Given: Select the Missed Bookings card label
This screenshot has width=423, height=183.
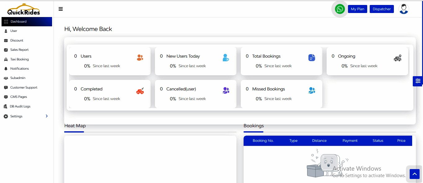Looking at the screenshot, I should (x=269, y=89).
